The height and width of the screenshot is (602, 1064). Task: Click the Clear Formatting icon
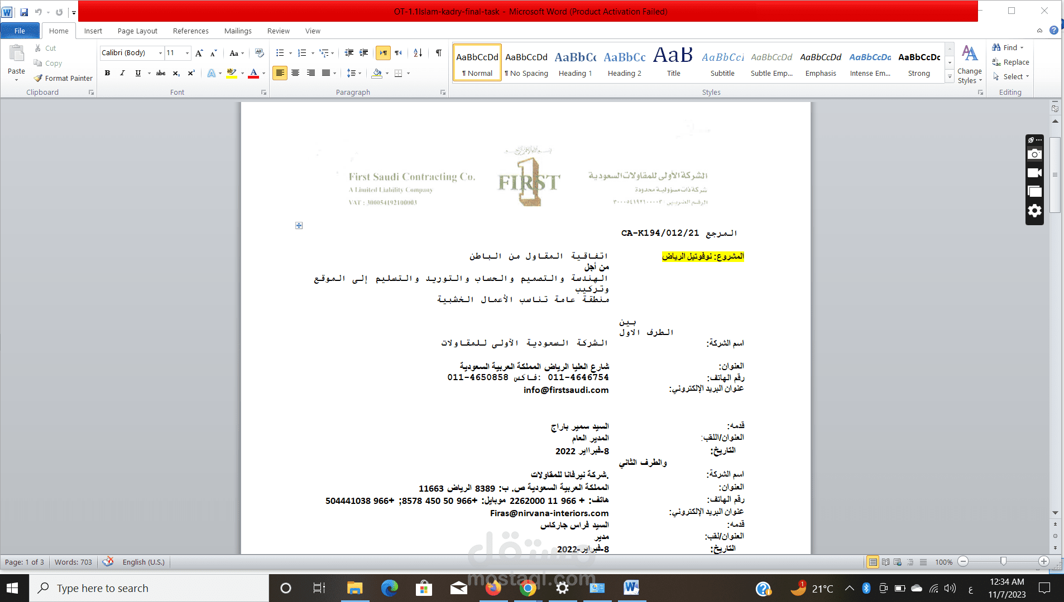point(259,53)
